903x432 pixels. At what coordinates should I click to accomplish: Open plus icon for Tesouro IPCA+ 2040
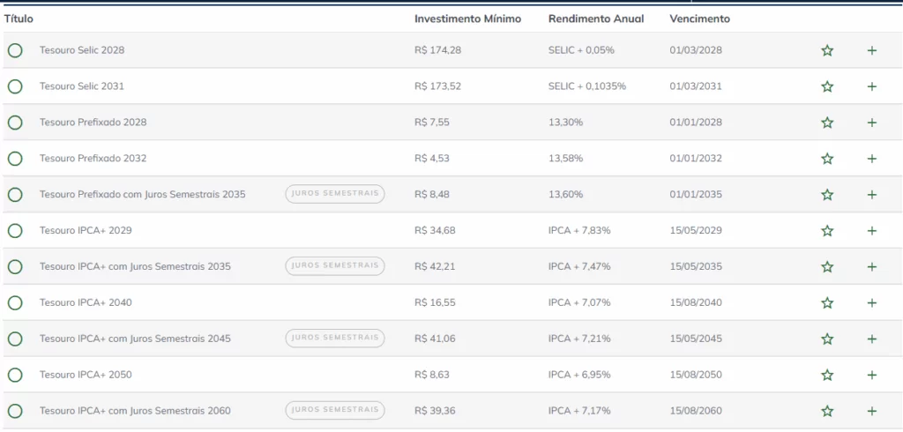[x=872, y=302]
